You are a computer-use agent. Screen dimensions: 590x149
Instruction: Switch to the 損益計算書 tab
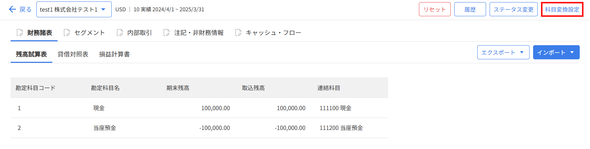(114, 54)
